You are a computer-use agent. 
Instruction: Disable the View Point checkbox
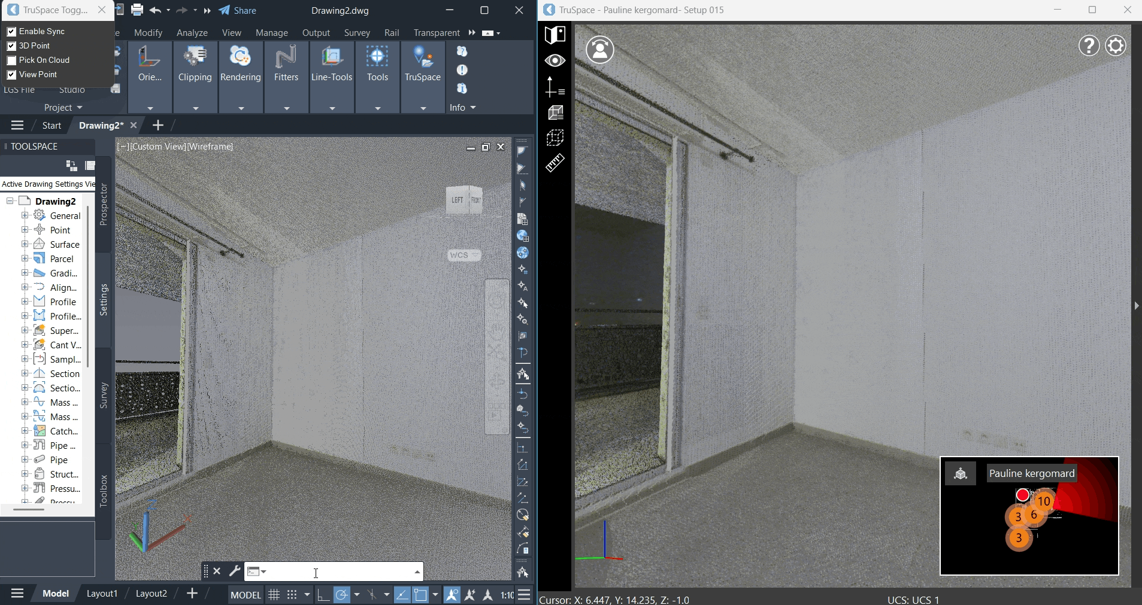pos(11,74)
